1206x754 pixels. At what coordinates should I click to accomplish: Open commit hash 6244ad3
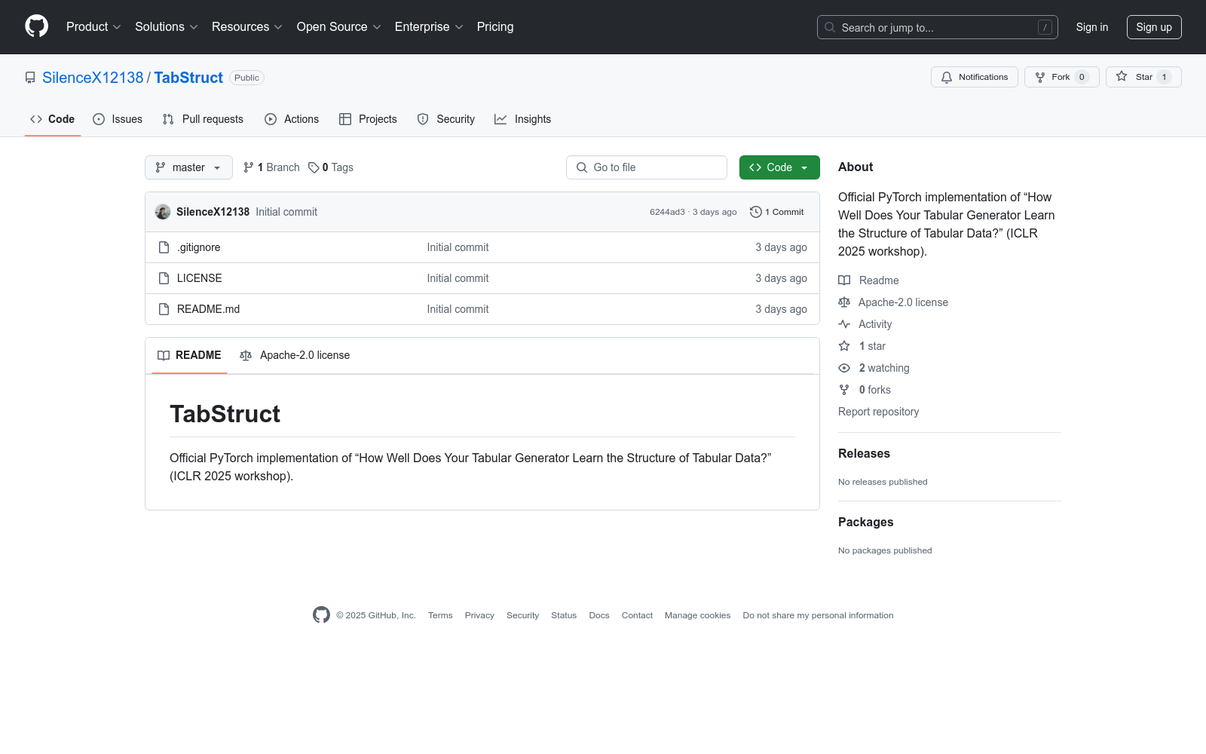click(x=667, y=212)
